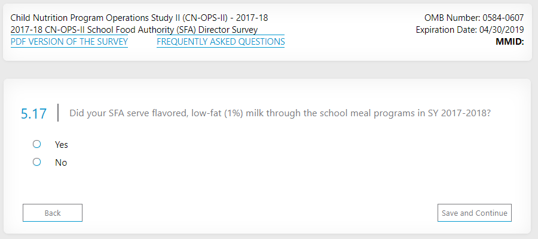The image size is (538, 239).
Task: Open the Frequently Asked Questions link
Action: (x=221, y=42)
